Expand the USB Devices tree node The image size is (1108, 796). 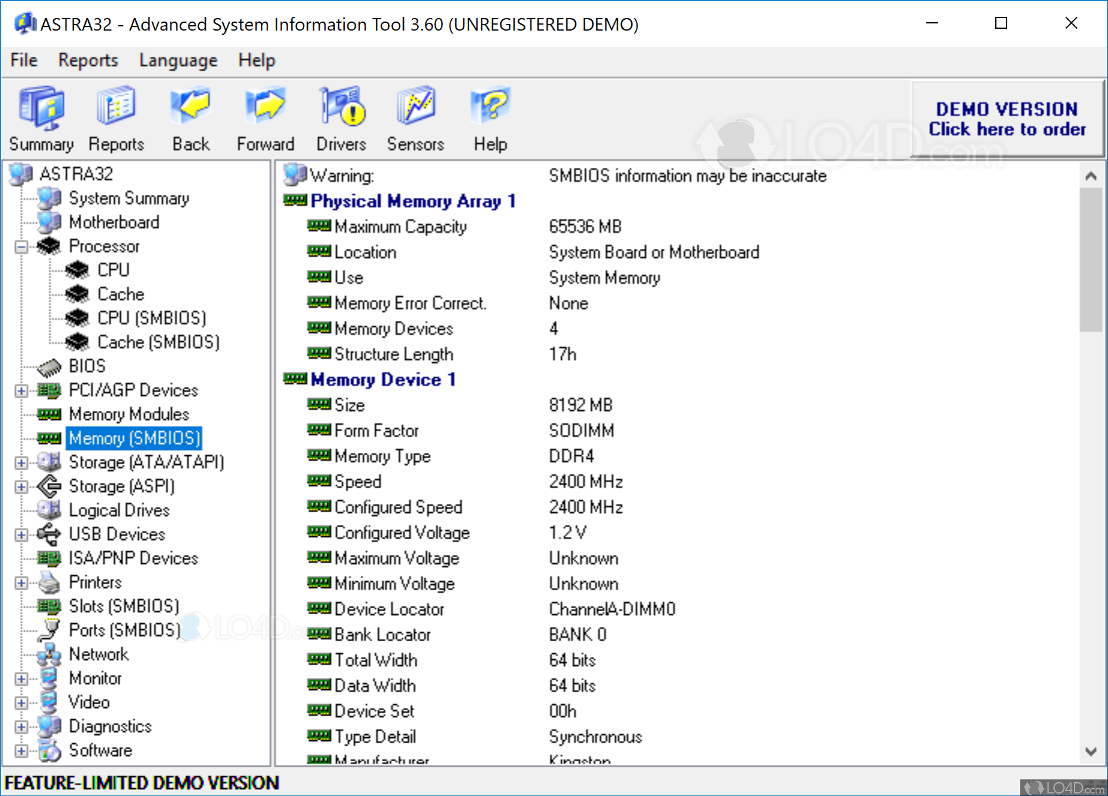(x=22, y=534)
